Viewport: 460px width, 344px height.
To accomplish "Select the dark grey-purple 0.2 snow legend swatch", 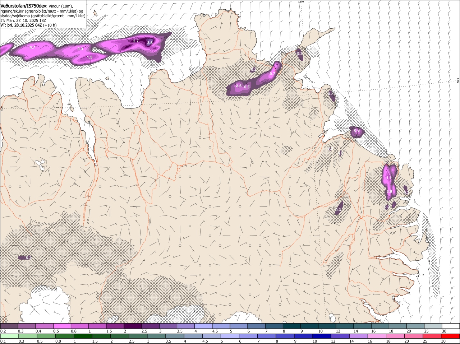I will (9, 326).
